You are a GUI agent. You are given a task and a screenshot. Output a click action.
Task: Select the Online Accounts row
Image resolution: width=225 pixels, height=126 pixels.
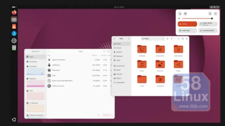coord(79,86)
